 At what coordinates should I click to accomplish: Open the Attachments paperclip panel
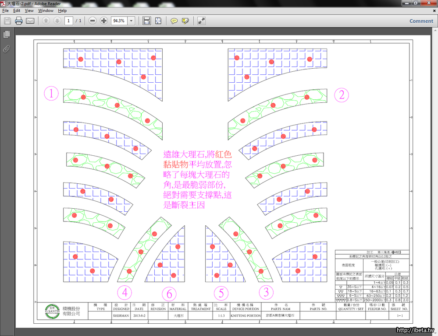click(x=7, y=49)
